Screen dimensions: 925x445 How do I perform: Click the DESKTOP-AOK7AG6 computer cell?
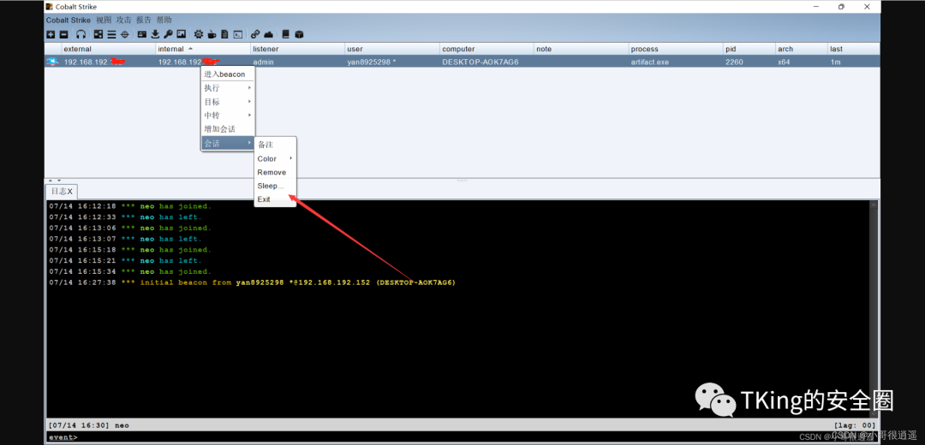pyautogui.click(x=486, y=62)
